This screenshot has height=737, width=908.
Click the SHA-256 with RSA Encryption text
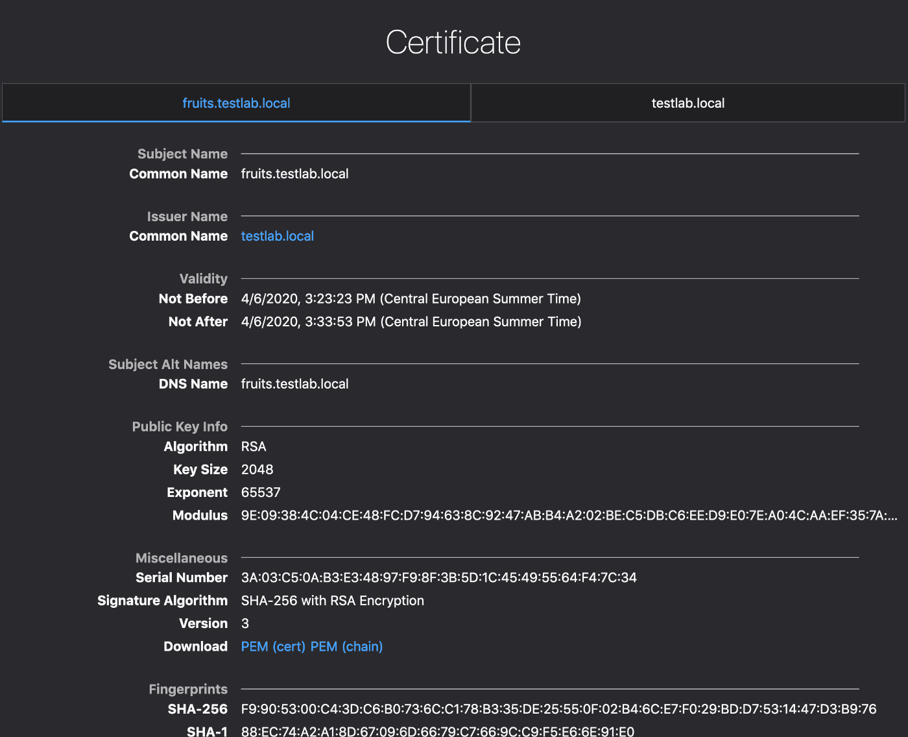332,601
